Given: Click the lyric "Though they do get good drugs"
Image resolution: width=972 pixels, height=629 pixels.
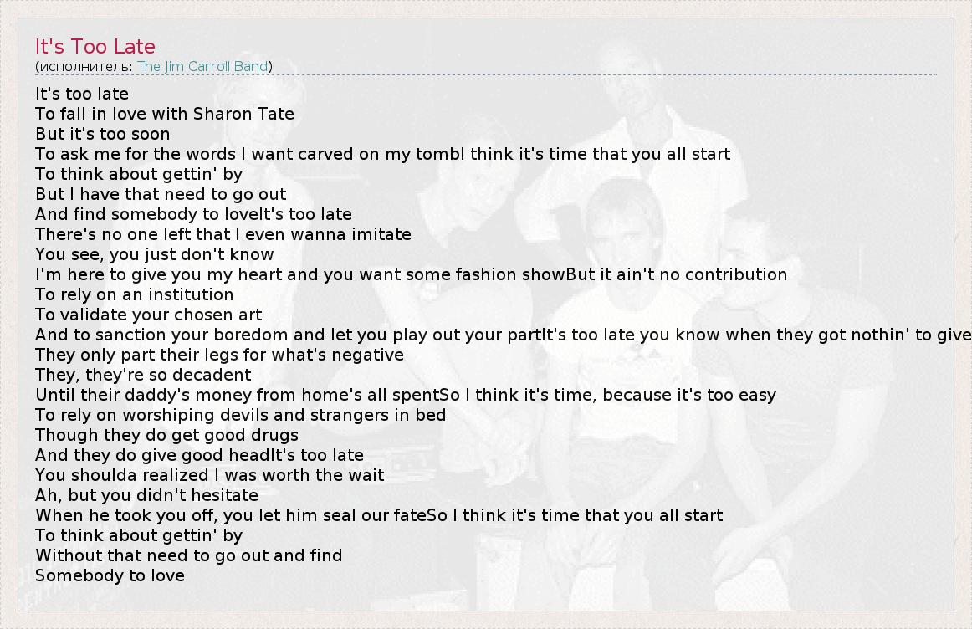Looking at the screenshot, I should pos(166,435).
